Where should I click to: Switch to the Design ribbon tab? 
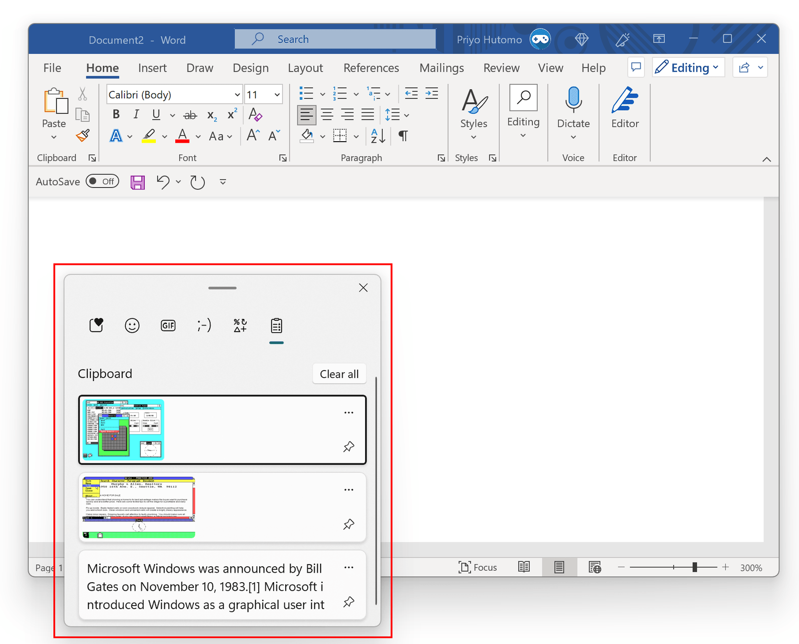pos(251,68)
